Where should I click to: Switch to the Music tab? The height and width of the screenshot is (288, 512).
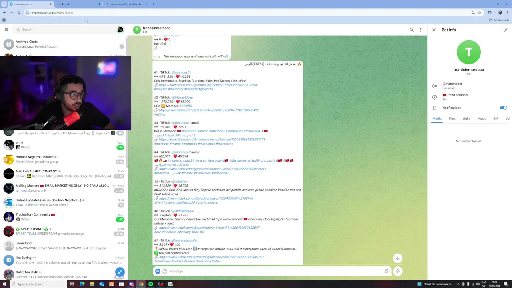click(482, 118)
